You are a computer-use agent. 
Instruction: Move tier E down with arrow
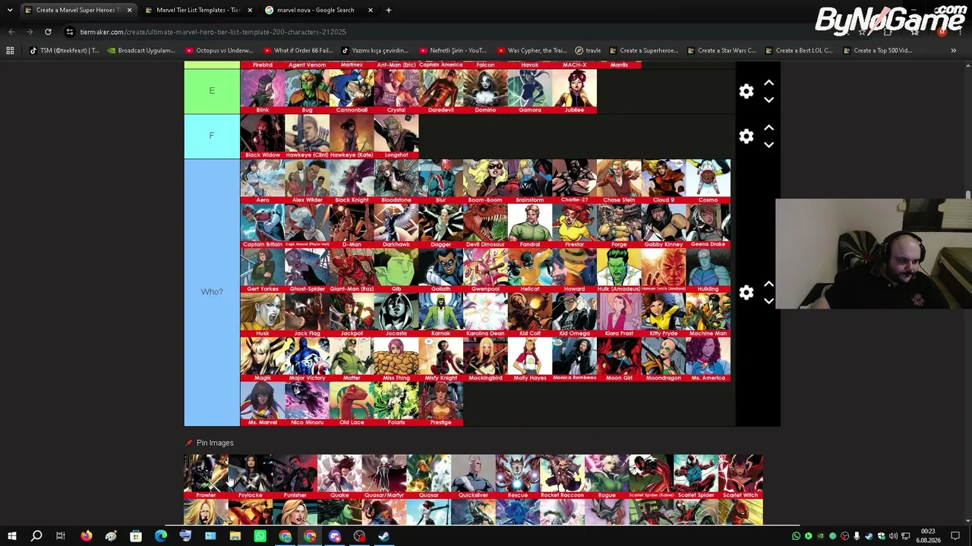(x=768, y=100)
